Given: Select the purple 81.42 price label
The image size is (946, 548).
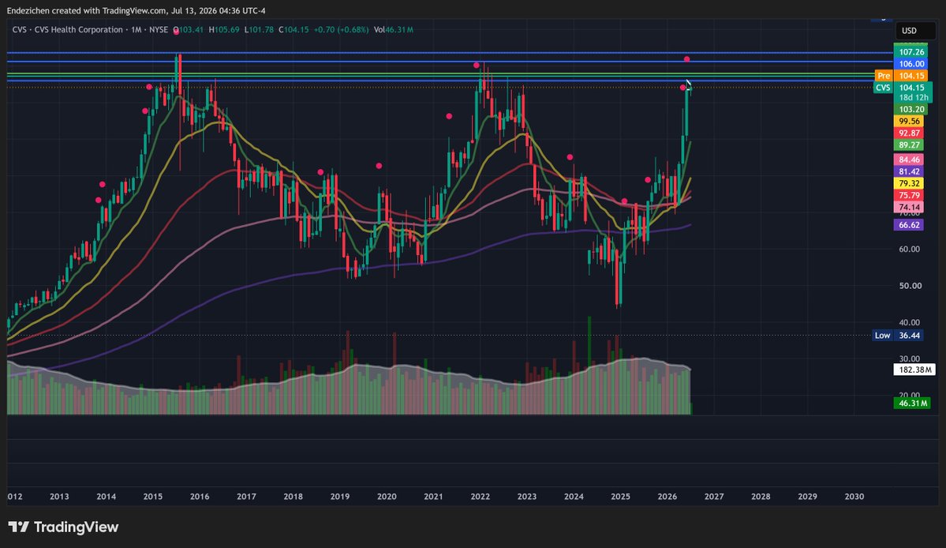Looking at the screenshot, I should point(909,171).
